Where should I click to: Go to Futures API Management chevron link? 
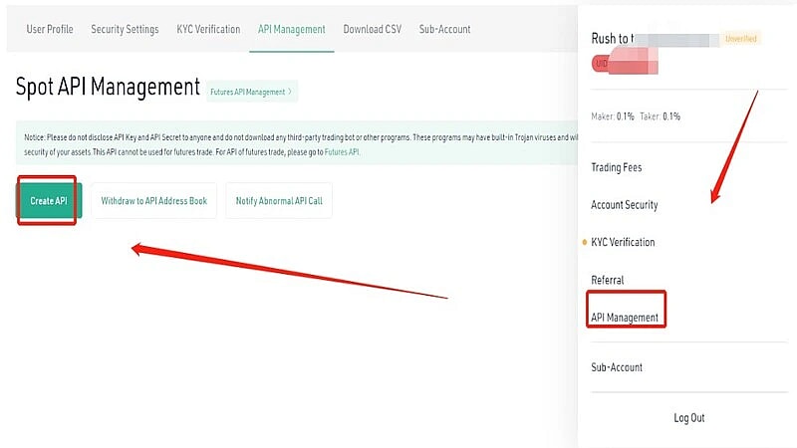pos(252,92)
